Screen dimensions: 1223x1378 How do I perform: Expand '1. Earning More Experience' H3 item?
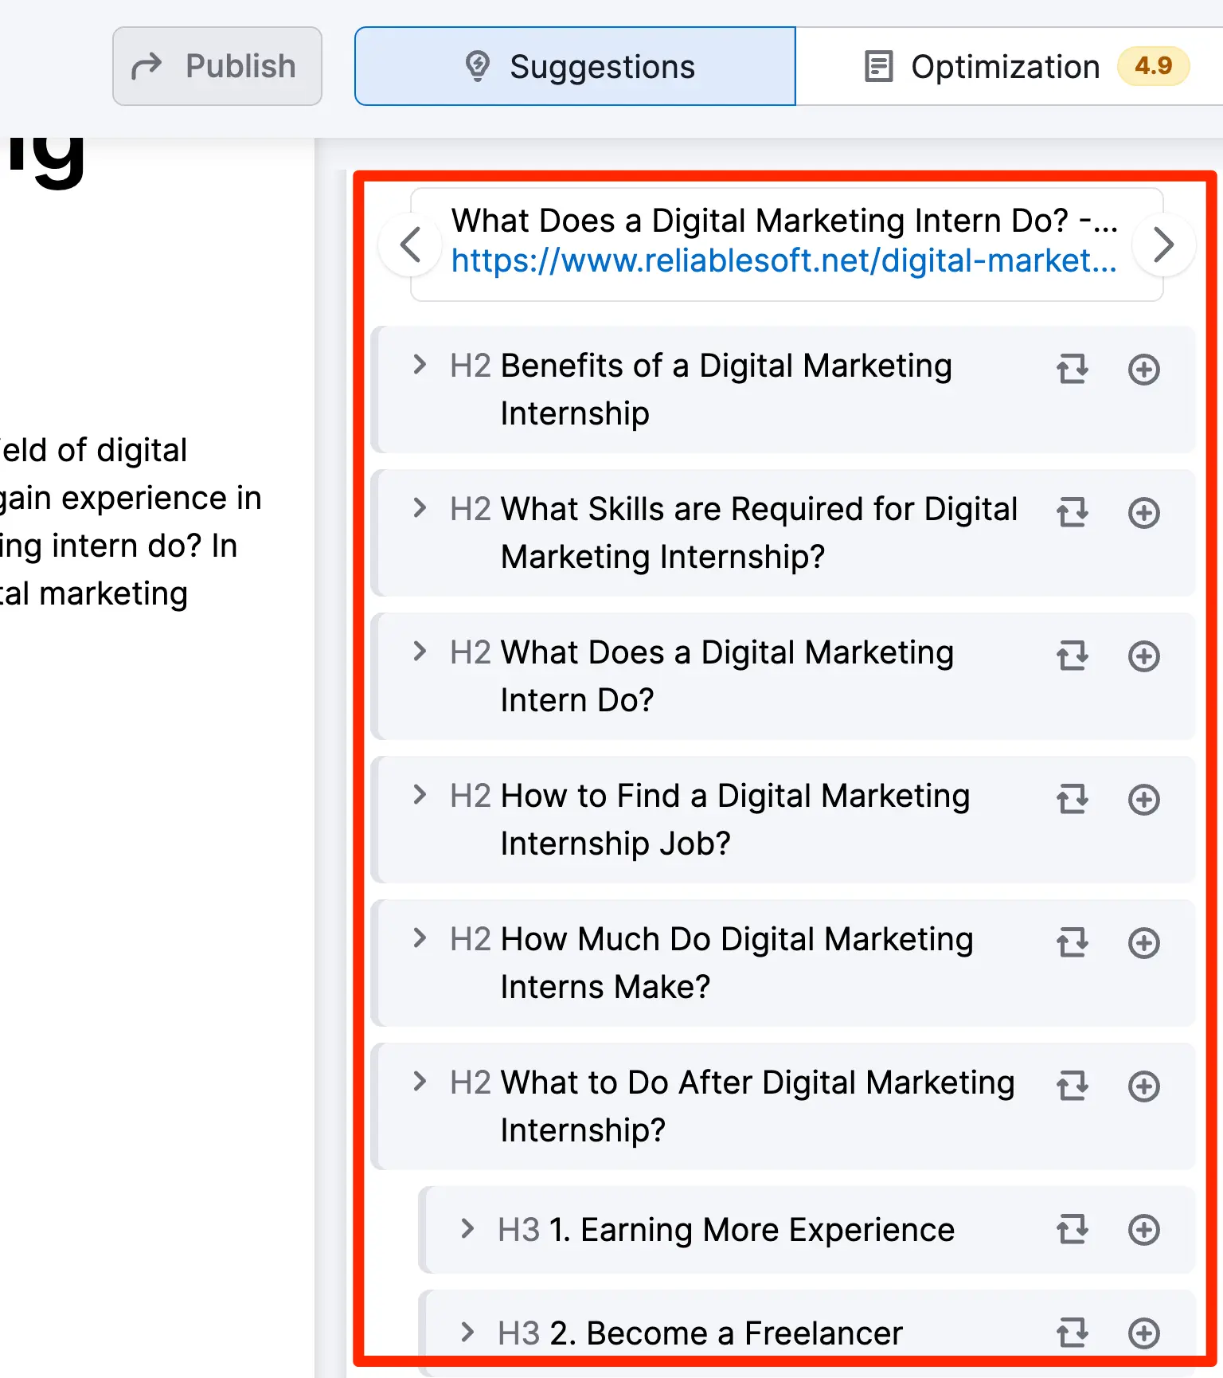[x=467, y=1229]
